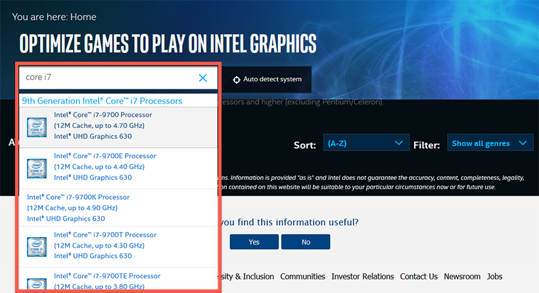Select the Intel Core i7-9700T Processor entry
This screenshot has width=539, height=293.
click(x=105, y=235)
